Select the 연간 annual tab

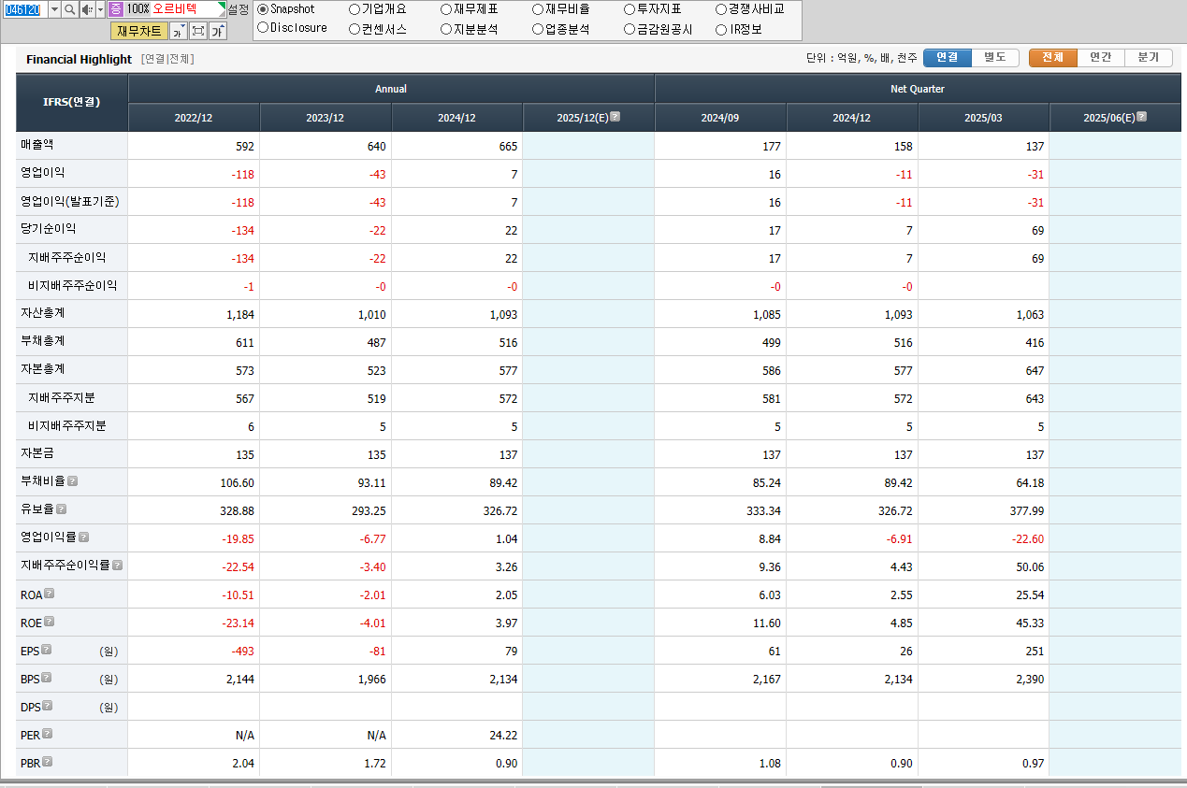[1101, 58]
